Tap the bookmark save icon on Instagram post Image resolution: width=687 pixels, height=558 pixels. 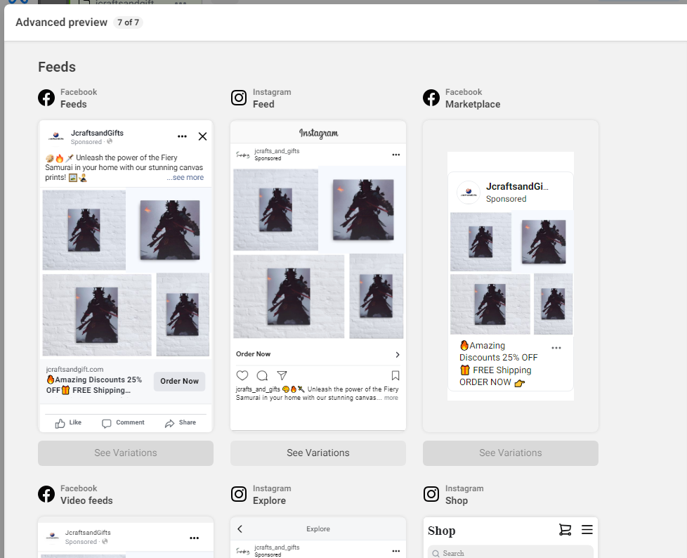point(395,375)
